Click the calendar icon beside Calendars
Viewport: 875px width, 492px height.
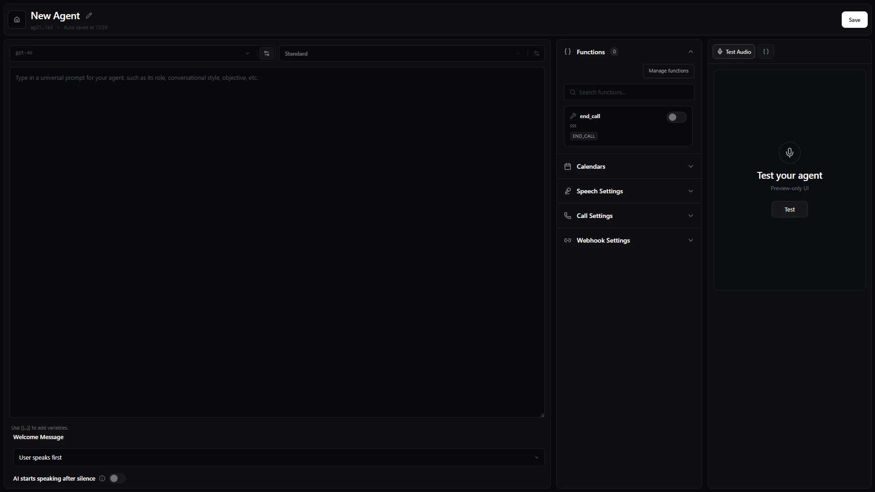568,166
